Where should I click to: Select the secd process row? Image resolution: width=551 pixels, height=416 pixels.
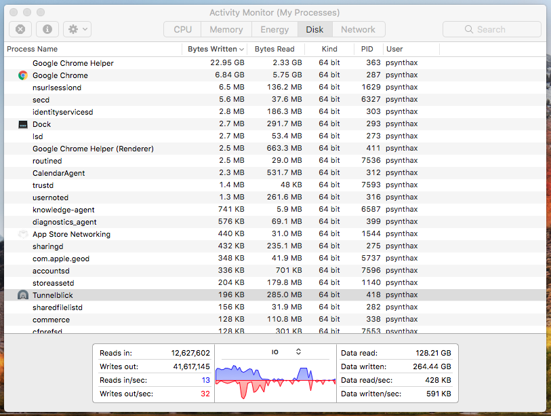[275, 100]
